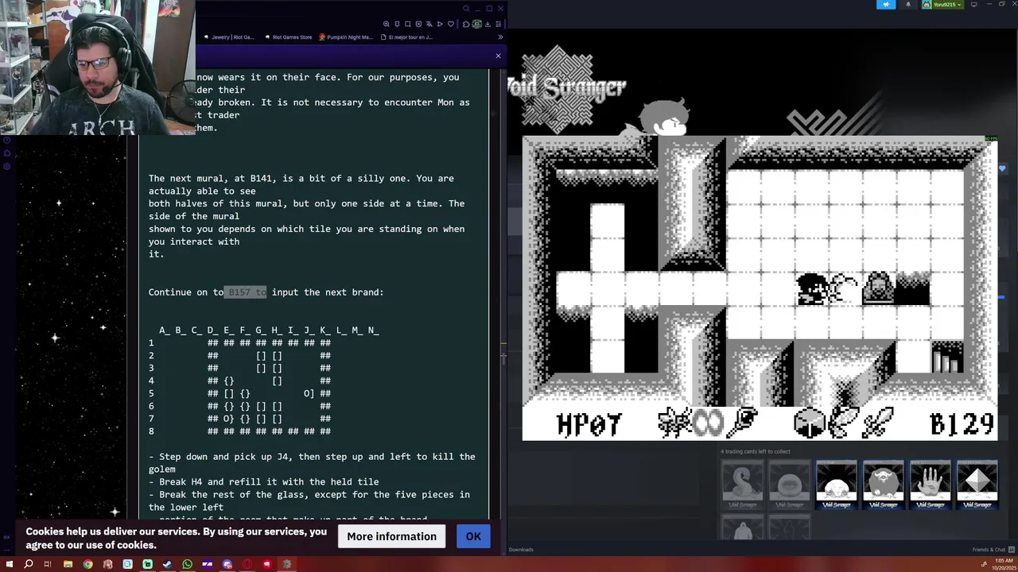1018x572 pixels.
Task: Click '4 trading cards left to collect'
Action: coord(756,451)
